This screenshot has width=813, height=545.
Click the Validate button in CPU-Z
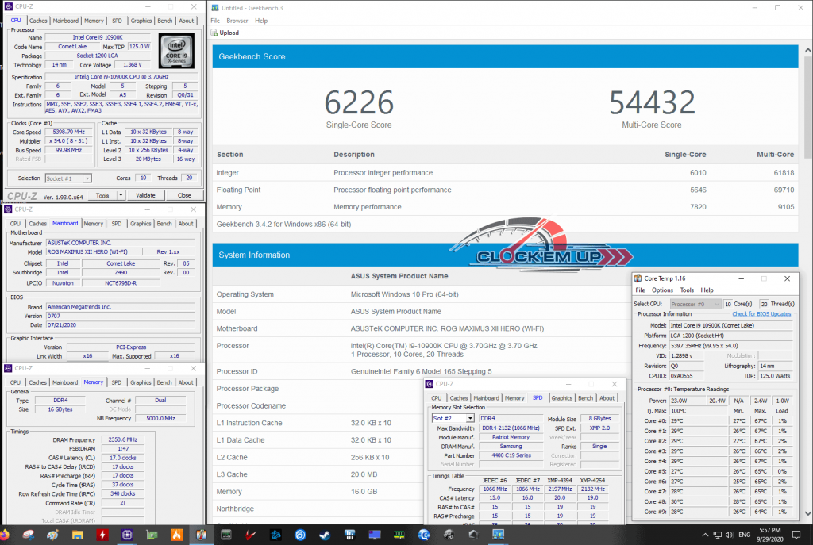click(146, 194)
